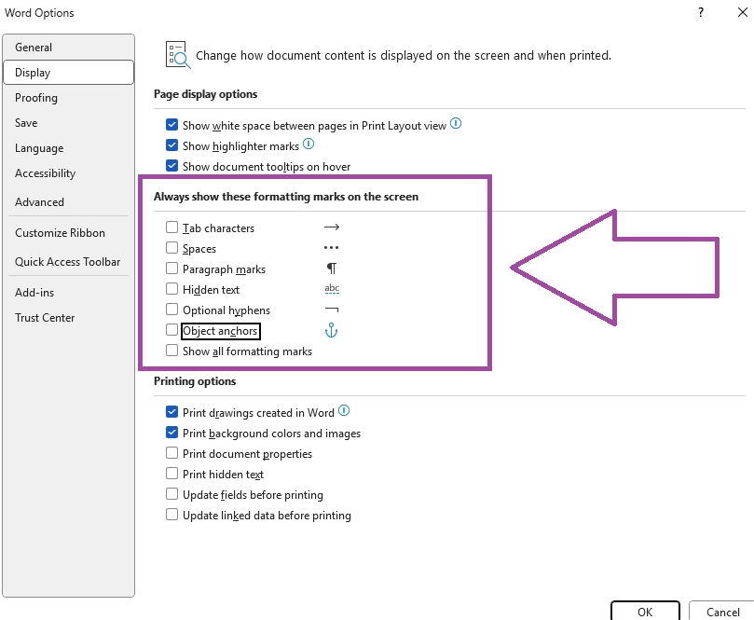Image resolution: width=754 pixels, height=620 pixels.
Task: Open the Language options category
Action: pyautogui.click(x=68, y=148)
